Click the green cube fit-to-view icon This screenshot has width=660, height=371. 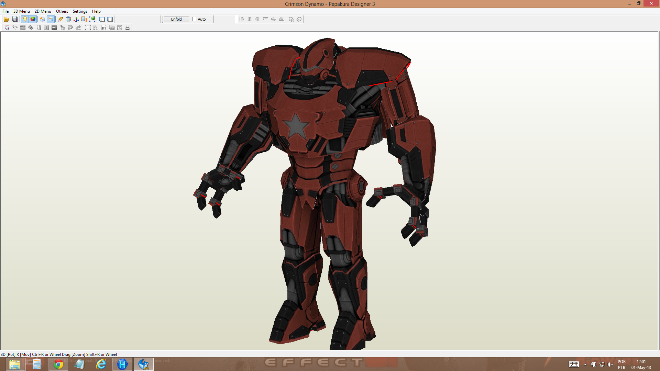pyautogui.click(x=92, y=19)
